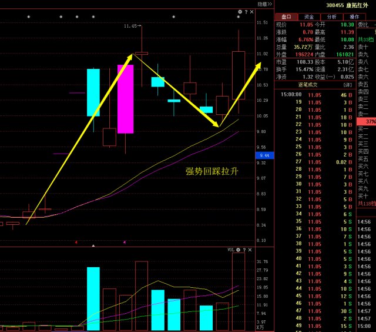Click the 现价 11.05 value
Screen dimensions: 376x332
pyautogui.click(x=306, y=25)
